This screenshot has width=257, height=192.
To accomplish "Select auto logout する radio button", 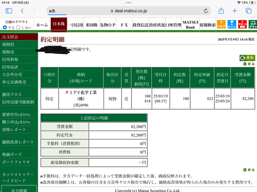I will point(5,27).
